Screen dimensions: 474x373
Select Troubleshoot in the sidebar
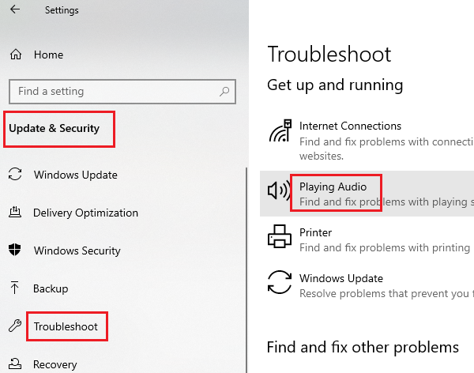66,326
